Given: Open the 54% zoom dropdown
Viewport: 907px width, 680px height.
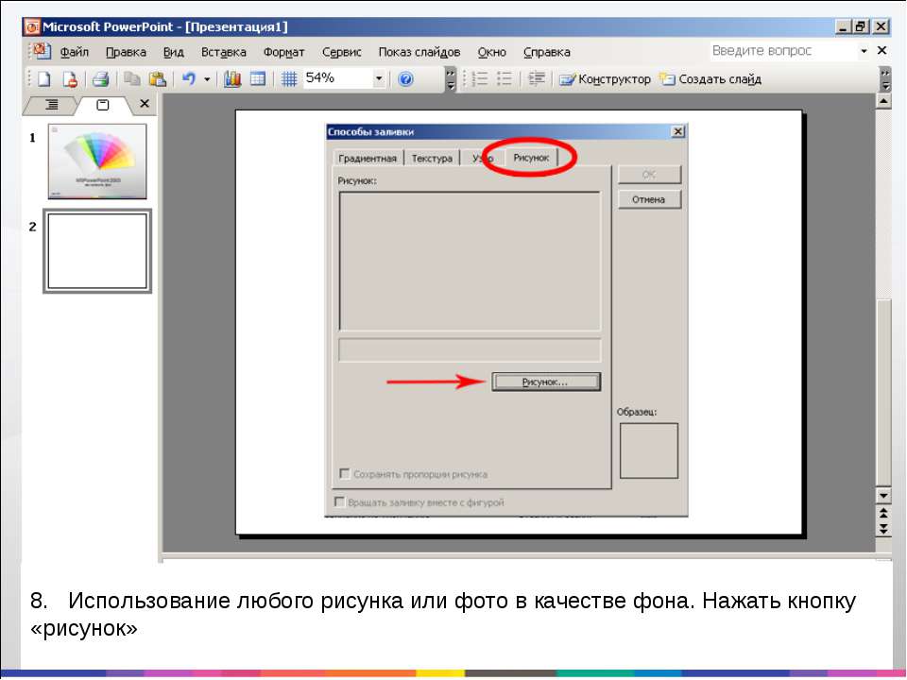Looking at the screenshot, I should tap(379, 79).
